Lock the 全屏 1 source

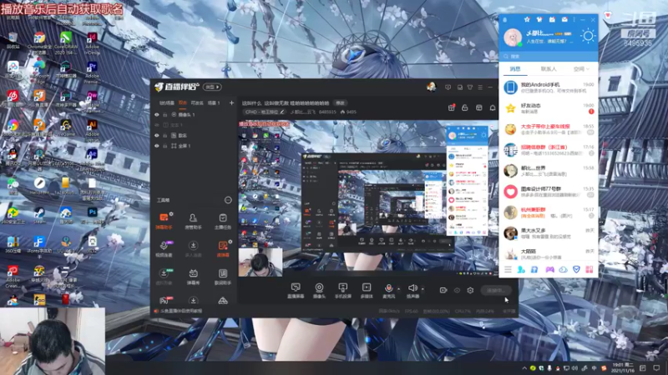point(164,146)
